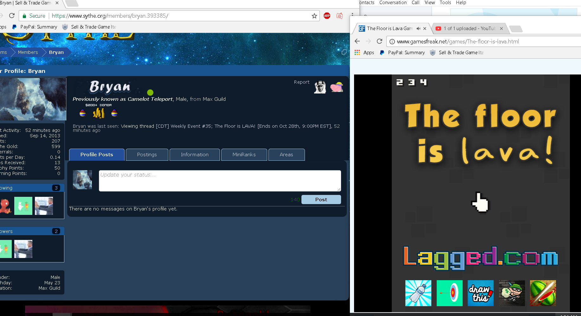Mute The Floor is Lava tab audio
Image resolution: width=581 pixels, height=316 pixels.
tap(418, 29)
